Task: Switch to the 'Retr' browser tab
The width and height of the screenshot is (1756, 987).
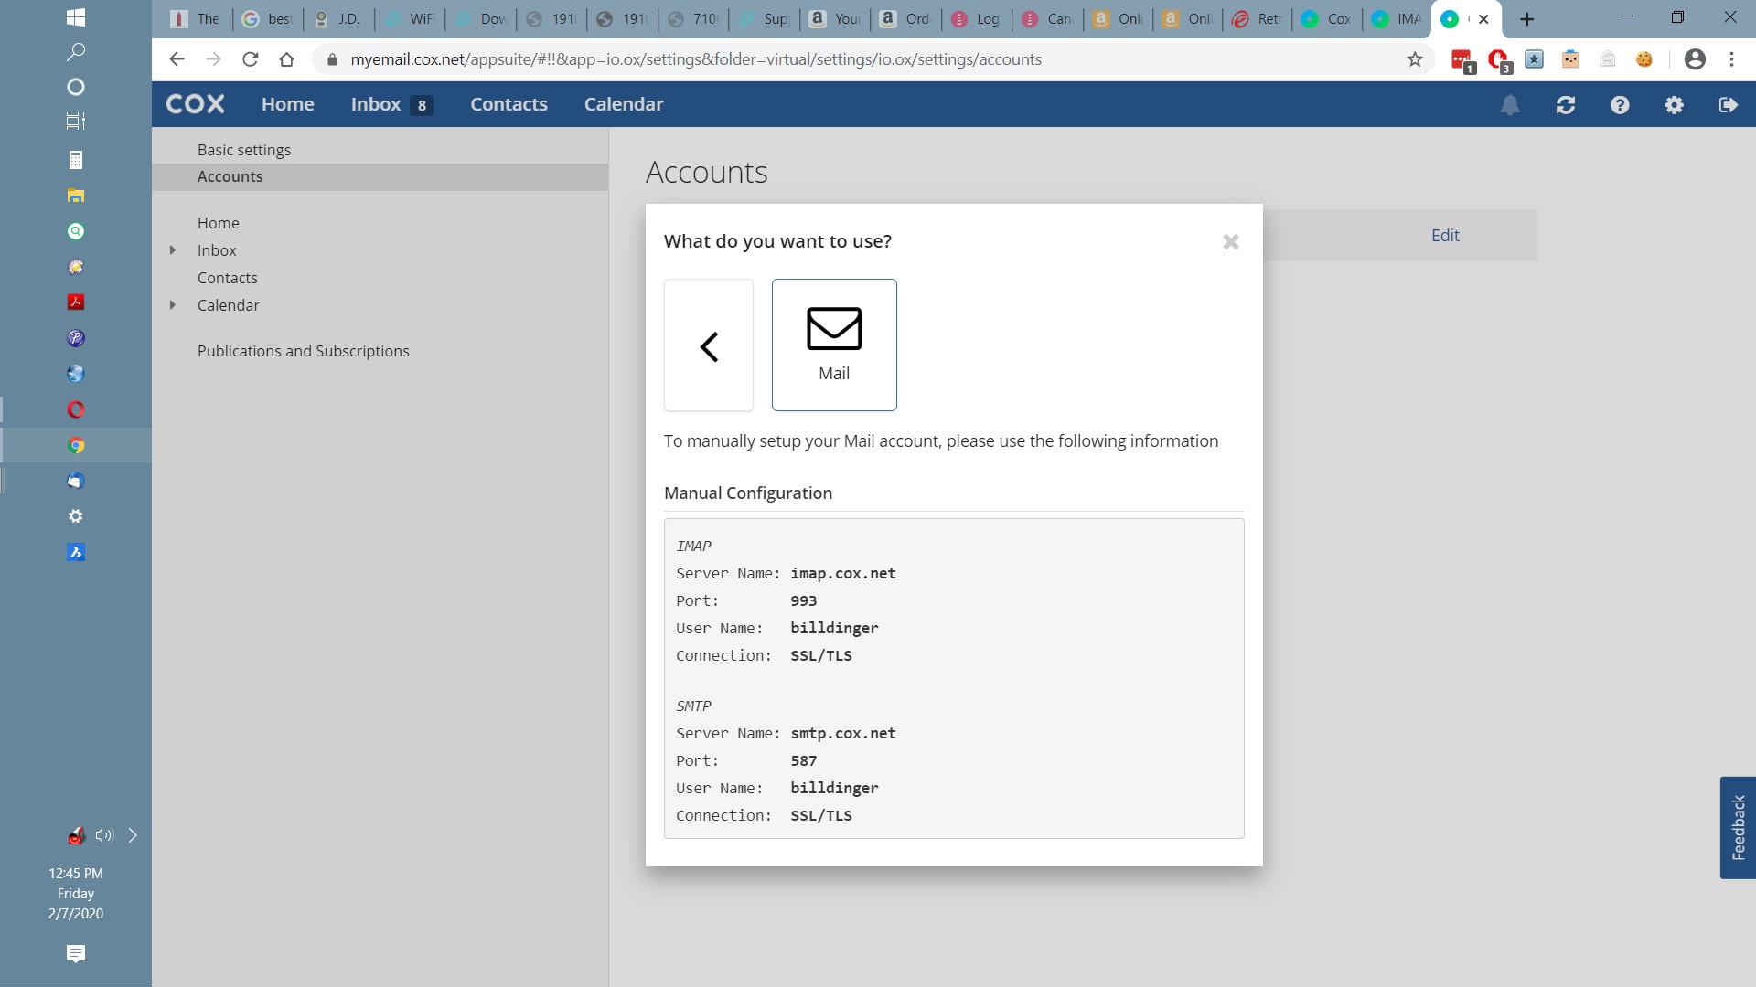Action: point(1258,19)
